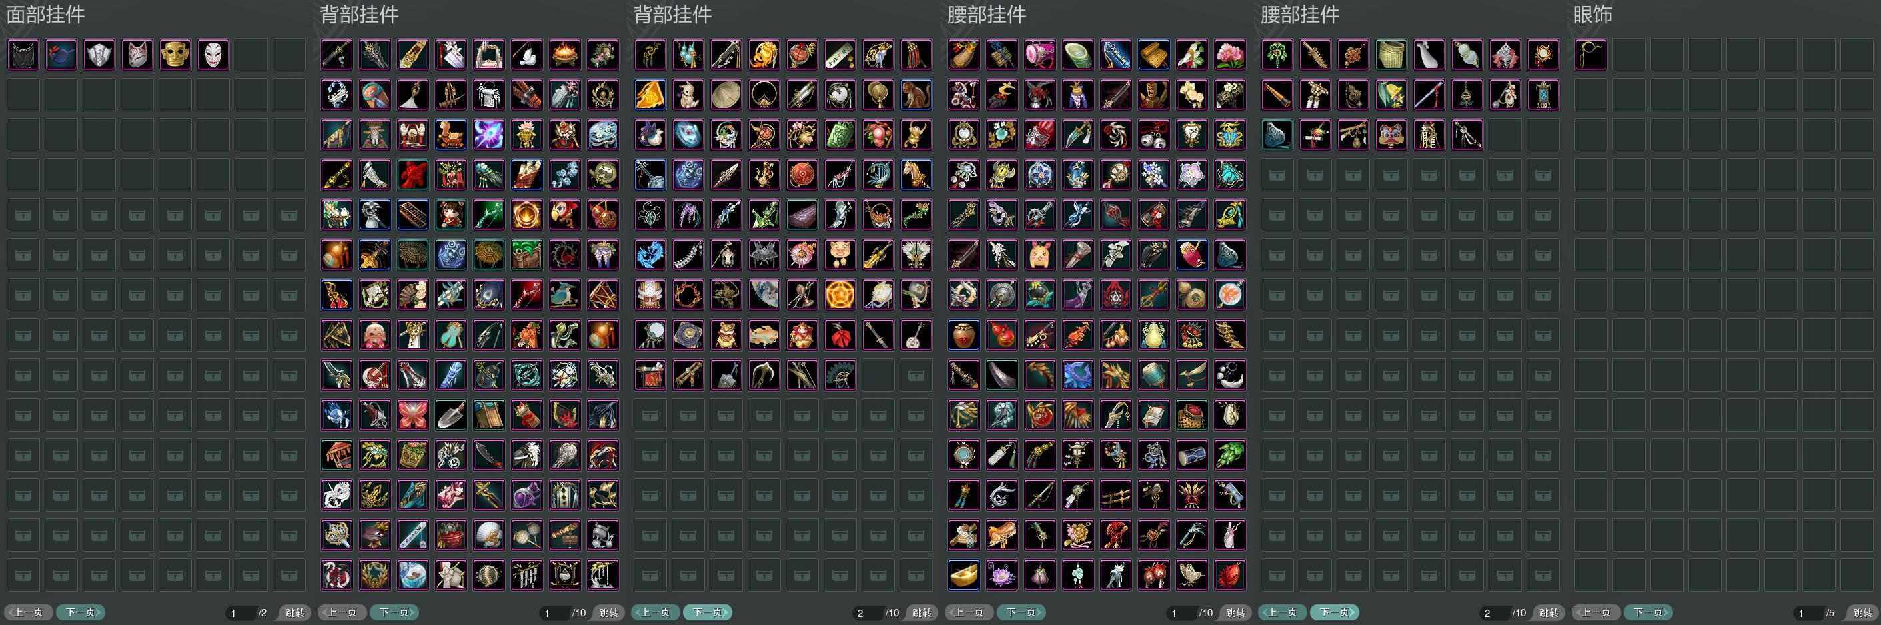This screenshot has width=1881, height=625.
Task: Select the gold ingot waist pendant
Action: pos(964,574)
